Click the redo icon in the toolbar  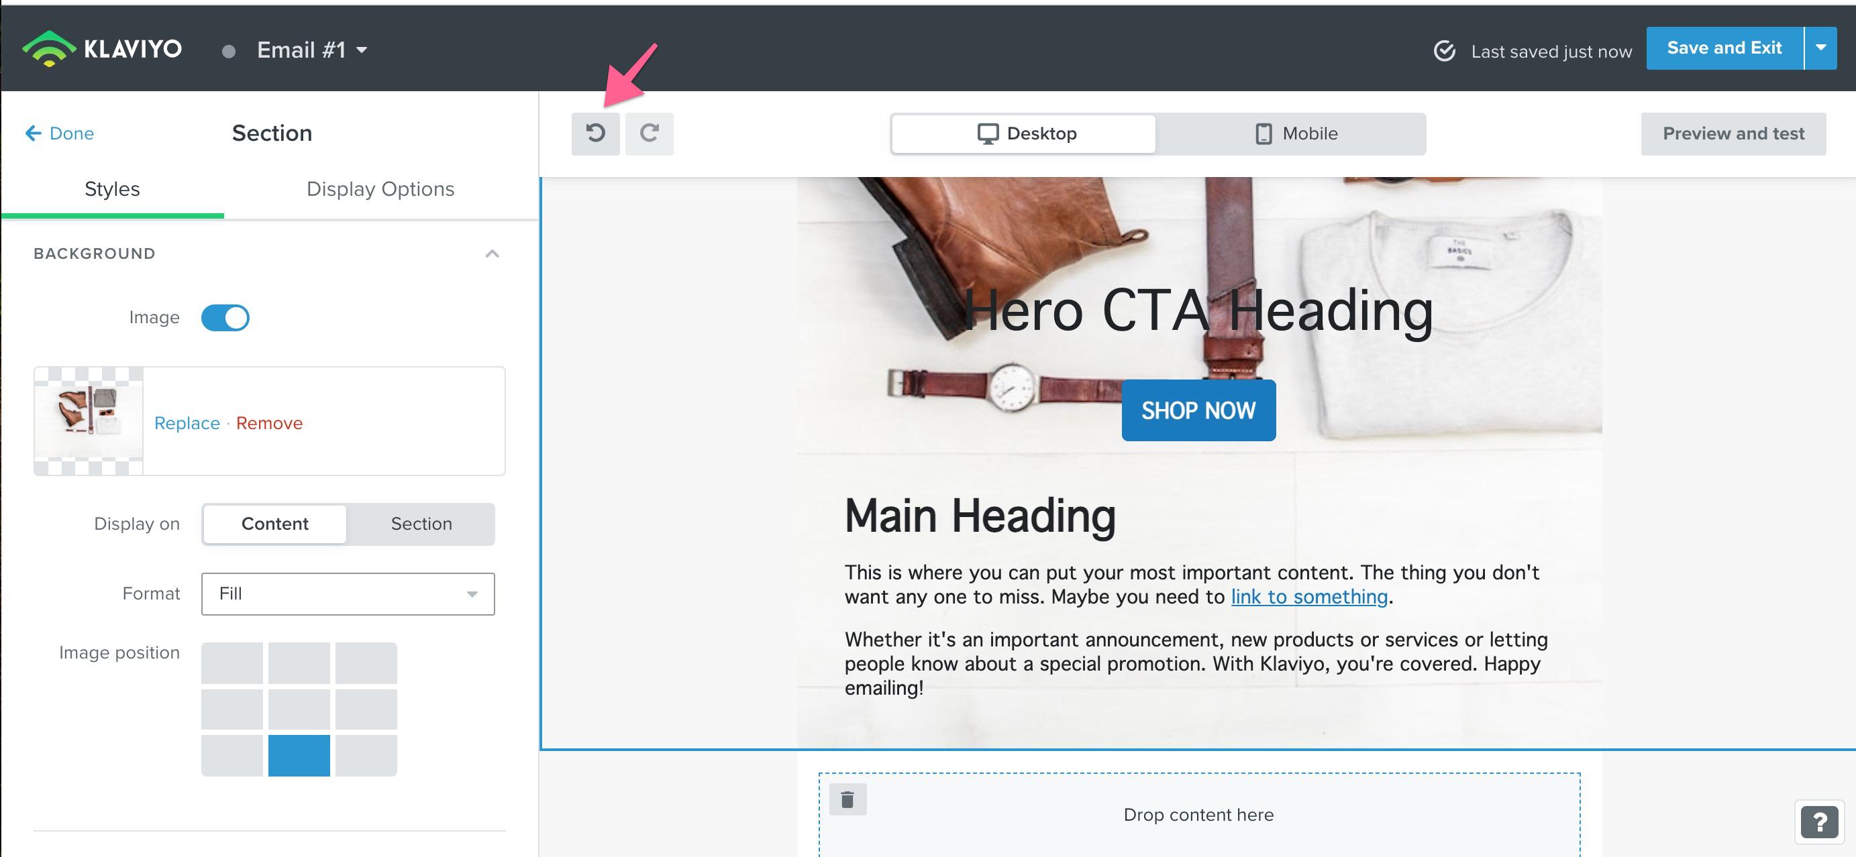click(649, 133)
